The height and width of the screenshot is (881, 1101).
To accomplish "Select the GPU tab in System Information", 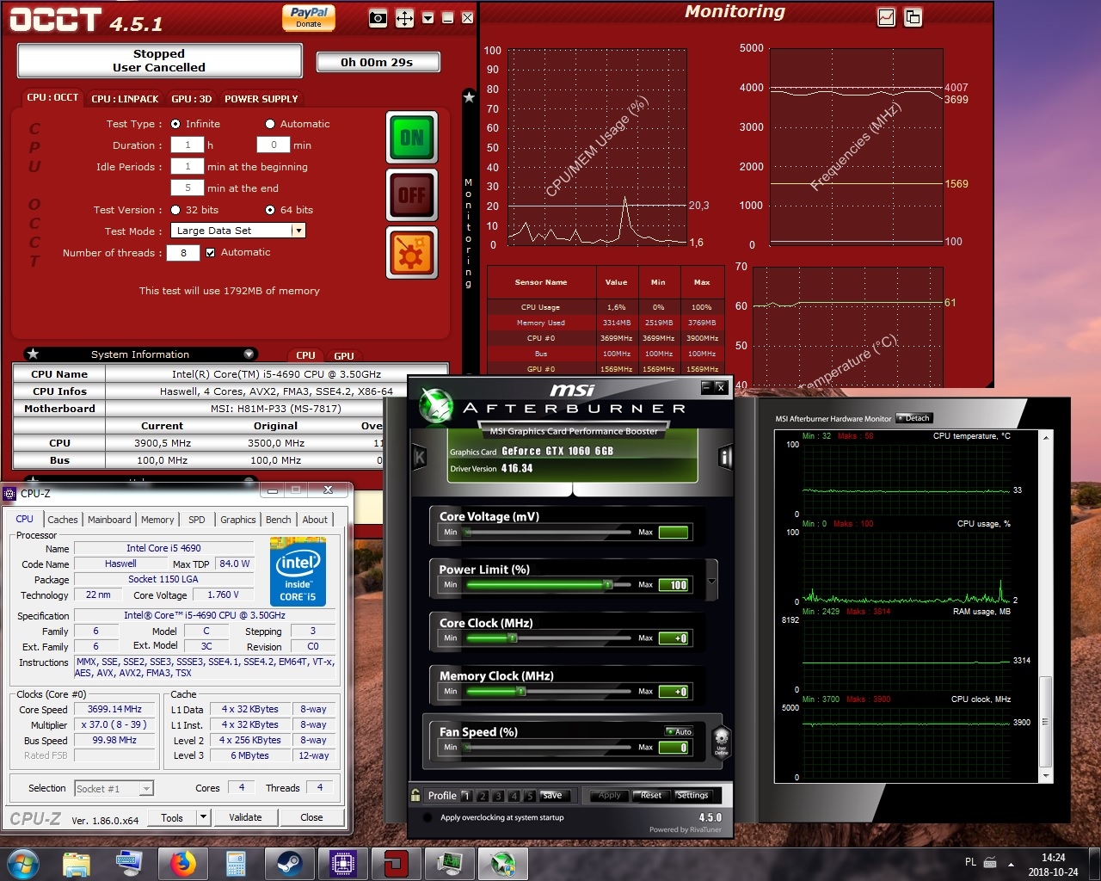I will [344, 355].
